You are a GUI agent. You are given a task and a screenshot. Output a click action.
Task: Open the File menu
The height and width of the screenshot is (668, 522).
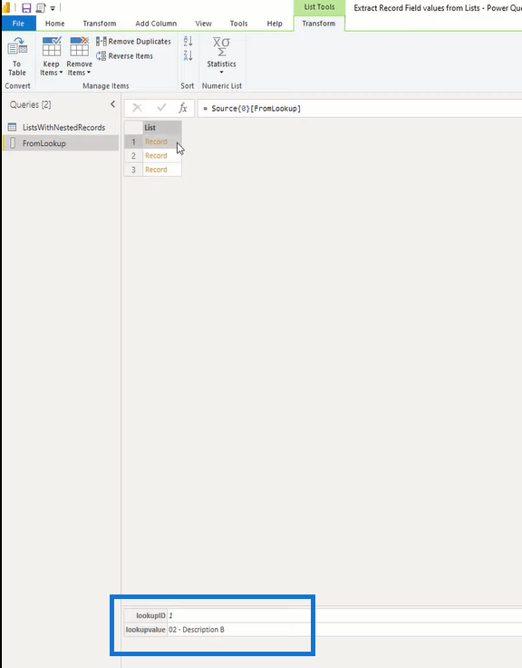pos(18,24)
